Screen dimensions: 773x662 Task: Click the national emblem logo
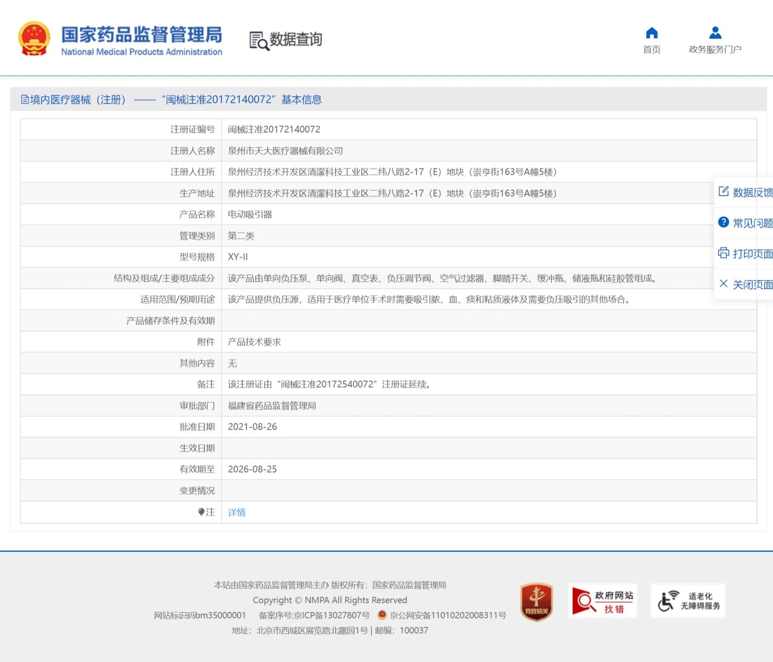[x=34, y=39]
